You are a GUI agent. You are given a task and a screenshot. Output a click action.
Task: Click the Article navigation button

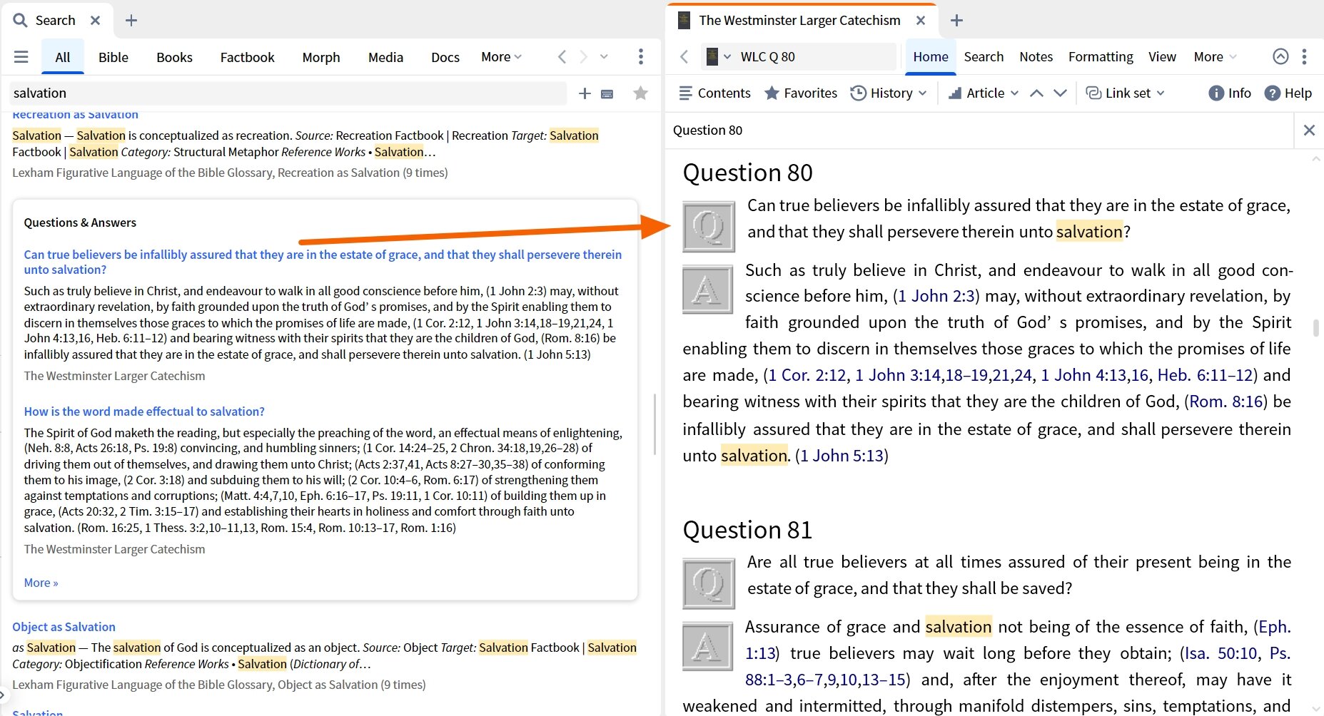click(x=976, y=93)
